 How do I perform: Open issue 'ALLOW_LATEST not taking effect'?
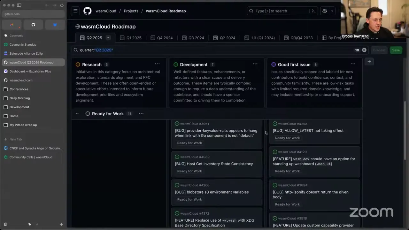pyautogui.click(x=308, y=131)
